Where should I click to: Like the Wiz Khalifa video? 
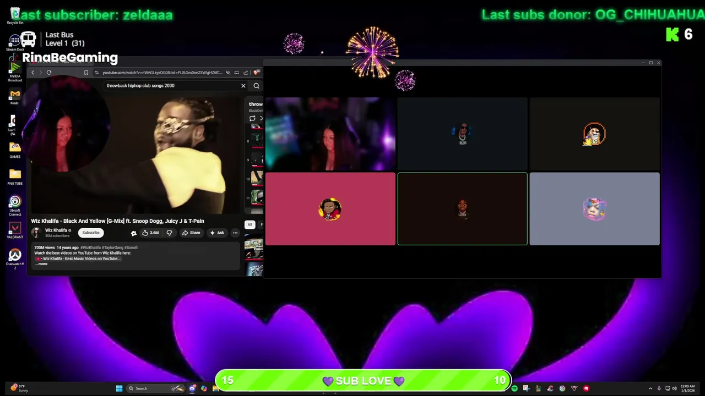150,233
